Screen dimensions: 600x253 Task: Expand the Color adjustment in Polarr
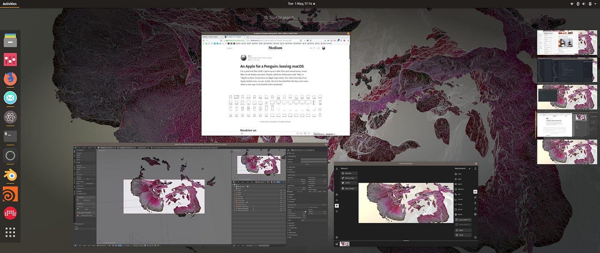click(458, 174)
